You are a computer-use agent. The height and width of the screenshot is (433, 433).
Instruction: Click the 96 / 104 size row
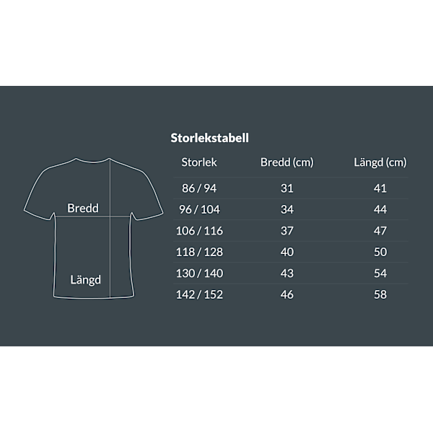[200, 209]
